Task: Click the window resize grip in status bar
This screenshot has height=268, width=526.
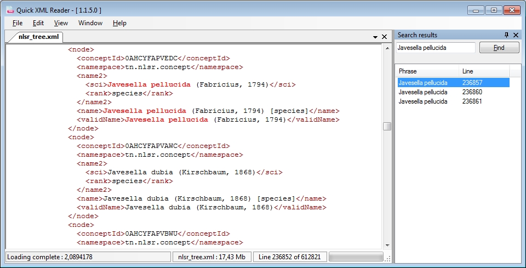Action: pos(388,258)
